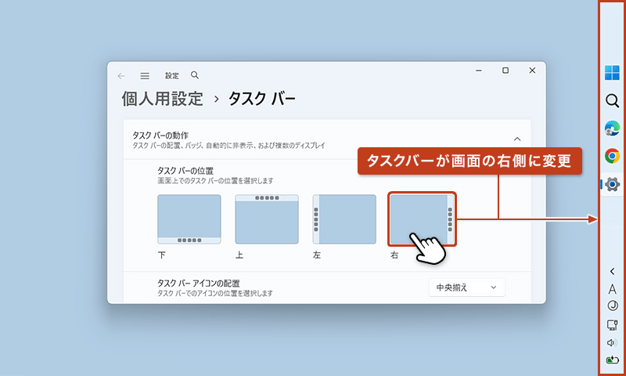The height and width of the screenshot is (376, 626).
Task: Select the 下 (bottom) taskbar position thumbnail
Action: [189, 219]
